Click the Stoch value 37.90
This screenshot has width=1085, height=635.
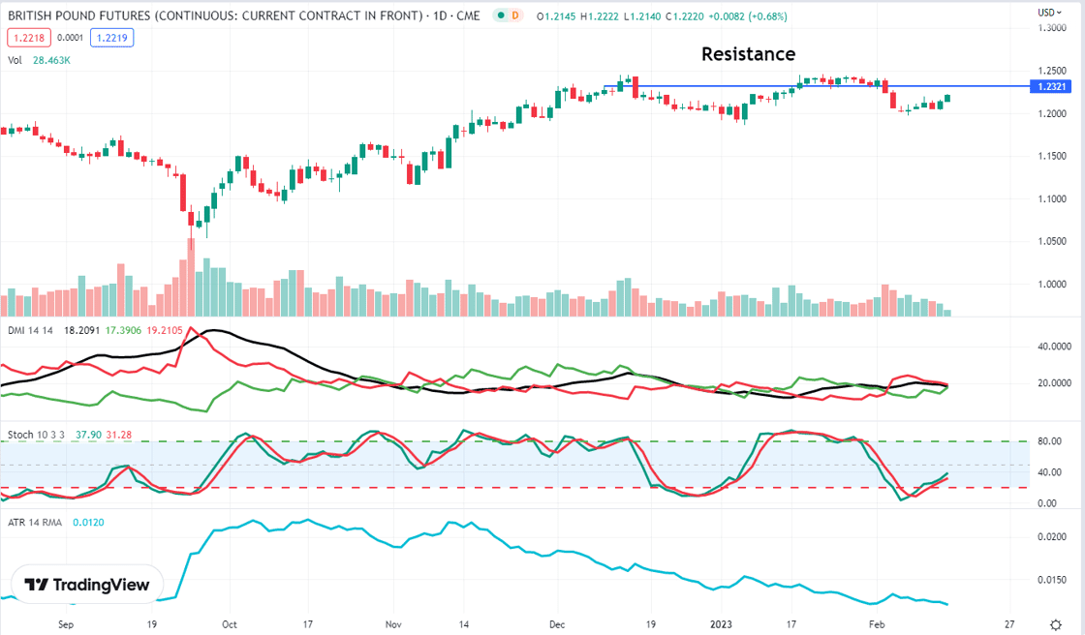pos(88,435)
